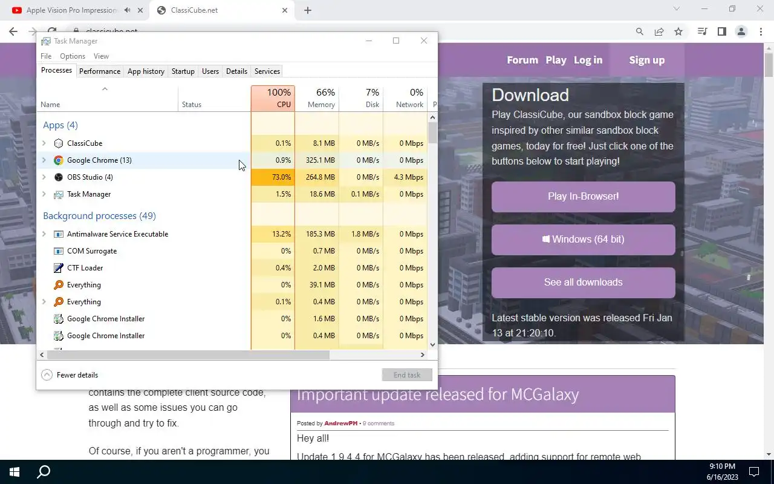
Task: Click the share page icon in Chrome's address bar
Action: [x=659, y=31]
